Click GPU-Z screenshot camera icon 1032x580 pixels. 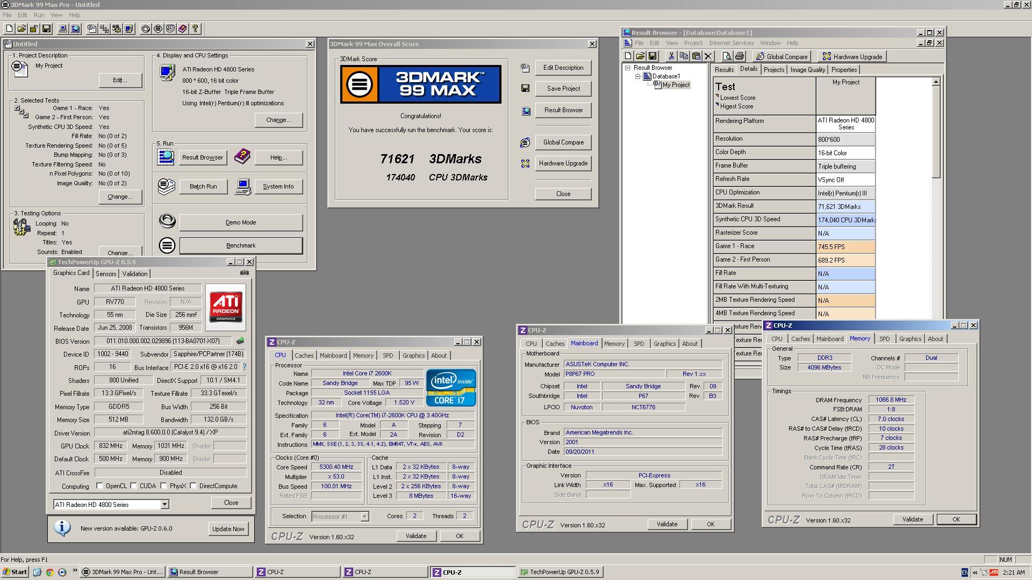point(245,273)
